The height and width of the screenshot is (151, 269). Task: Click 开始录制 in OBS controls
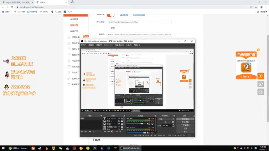tap(185, 122)
